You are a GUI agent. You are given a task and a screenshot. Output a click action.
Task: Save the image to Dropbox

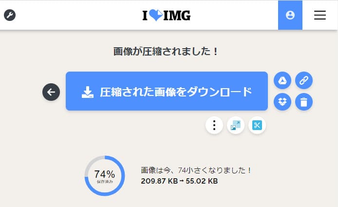click(x=282, y=102)
